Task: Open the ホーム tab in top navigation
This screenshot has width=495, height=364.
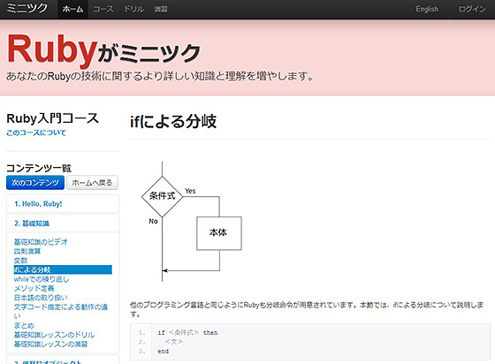Action: pyautogui.click(x=72, y=9)
